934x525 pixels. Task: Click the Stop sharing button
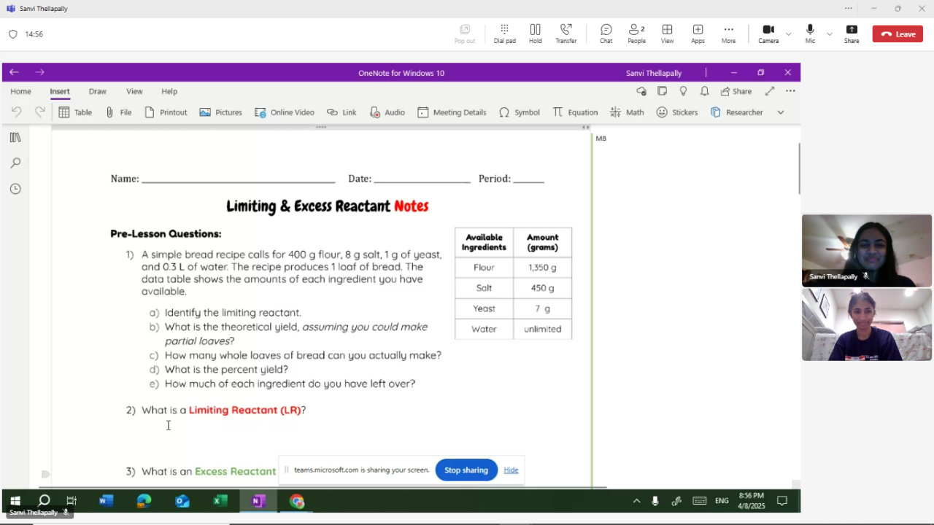[x=466, y=470]
